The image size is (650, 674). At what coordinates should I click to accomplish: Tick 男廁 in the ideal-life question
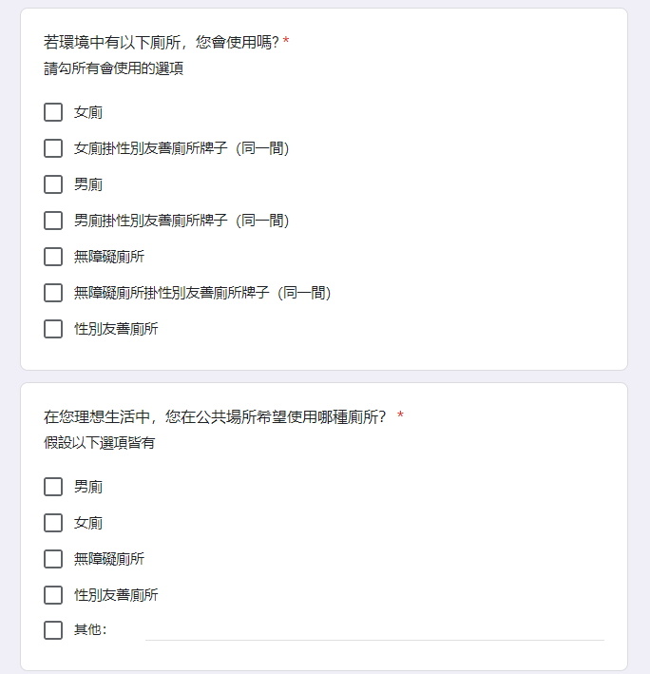click(x=53, y=487)
